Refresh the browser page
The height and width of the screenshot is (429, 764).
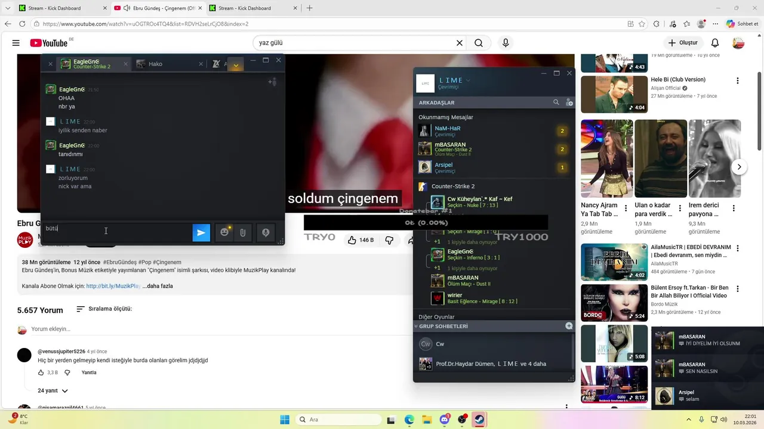(22, 24)
